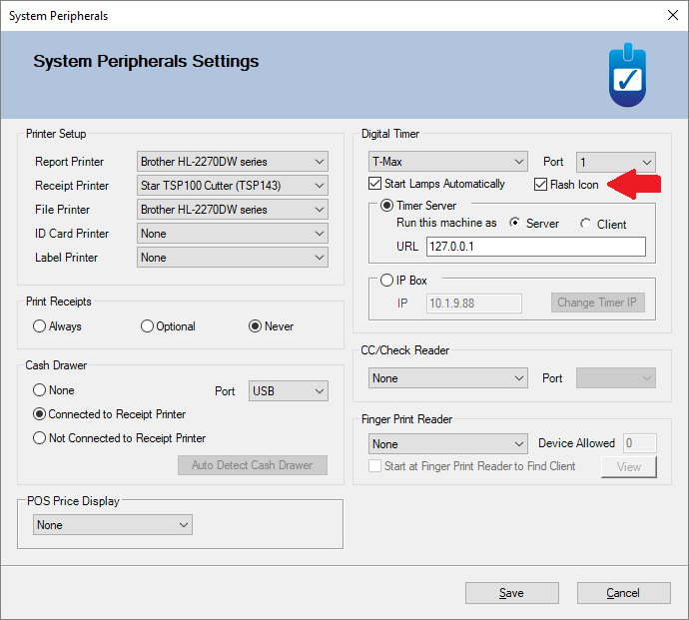The width and height of the screenshot is (689, 620).
Task: Open the Digital Timer Port dropdown
Action: click(x=616, y=162)
